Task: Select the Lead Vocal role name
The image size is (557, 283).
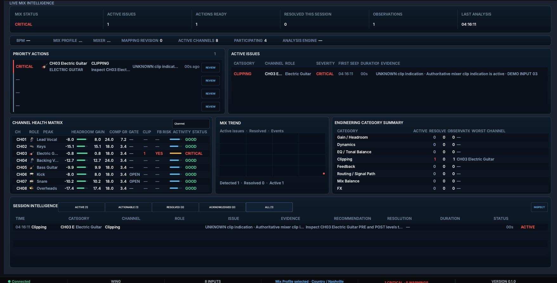Action: pos(47,140)
